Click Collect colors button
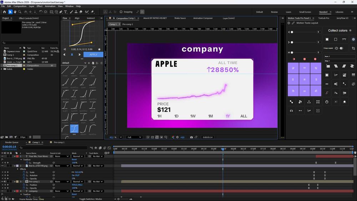Image resolution: width=357 pixels, height=201 pixels. [x=338, y=30]
